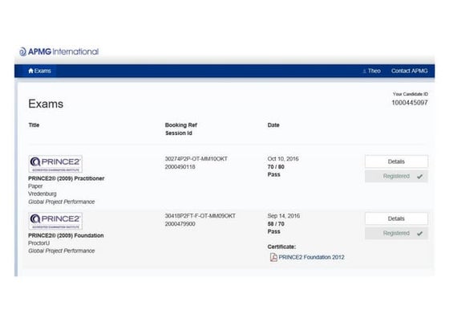Open the Exams menu item in the navigation bar
Viewport: 449px width, 318px height.
(39, 71)
